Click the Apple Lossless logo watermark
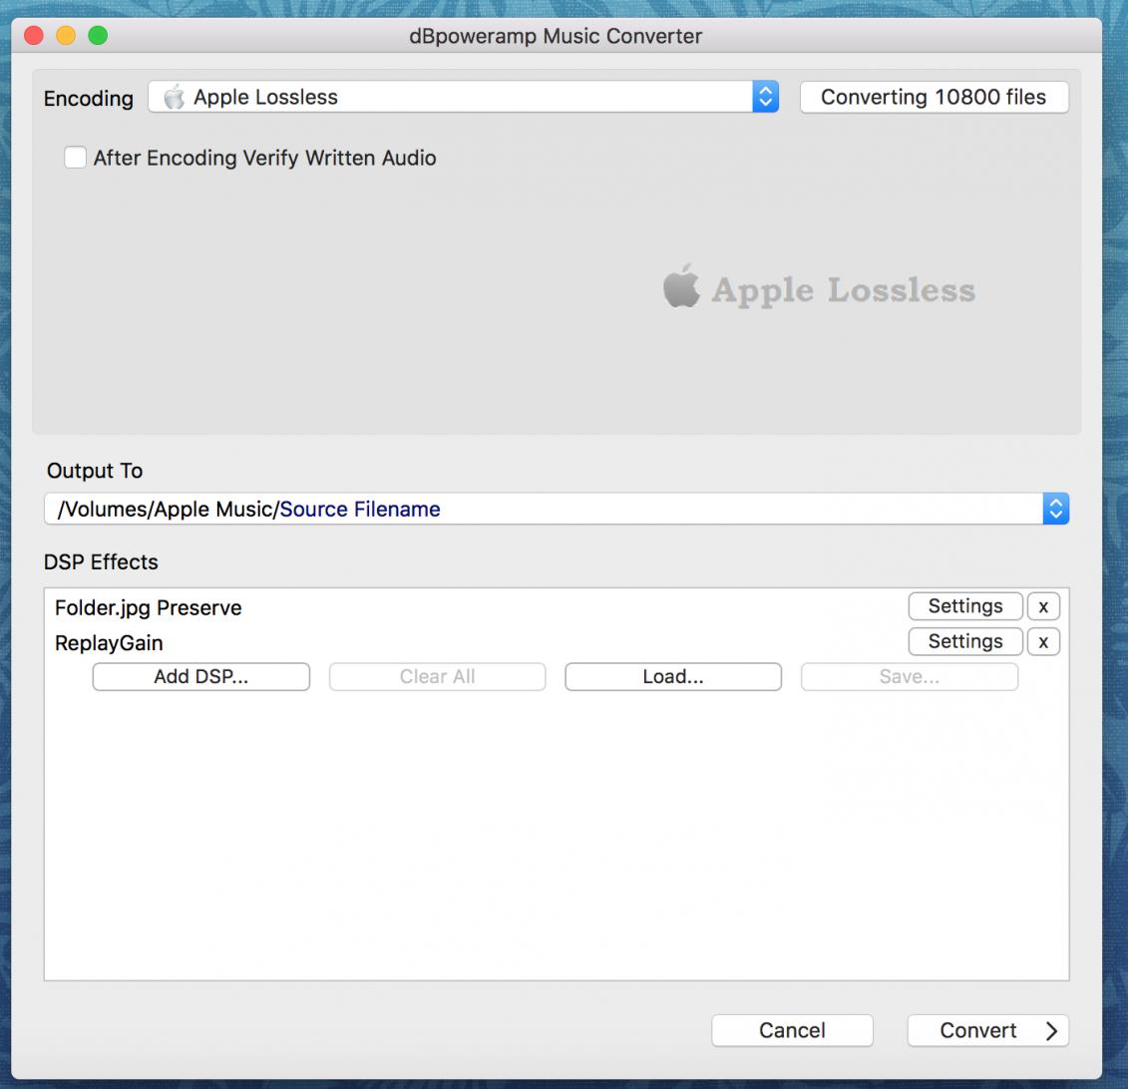This screenshot has height=1089, width=1128. (819, 289)
